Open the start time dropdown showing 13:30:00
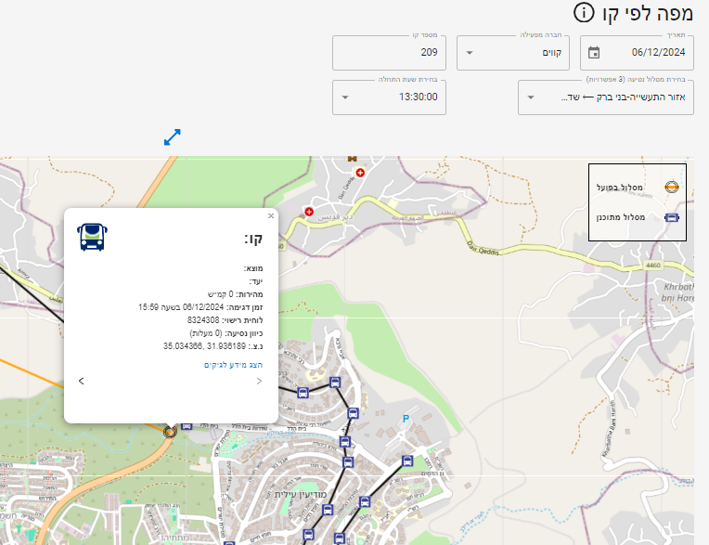Screen dimensions: 709x545 click(389, 97)
